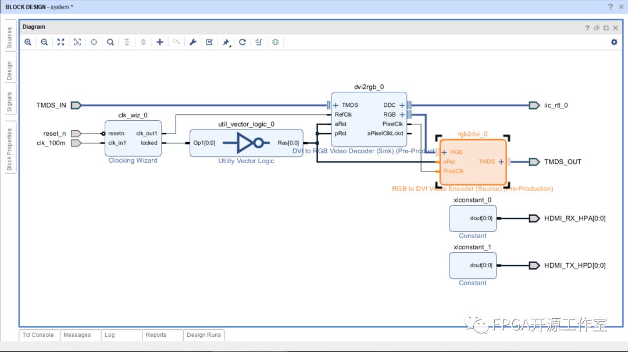Click the Zoom Out magnifier icon
Viewport: 628px width, 352px height.
click(x=44, y=42)
